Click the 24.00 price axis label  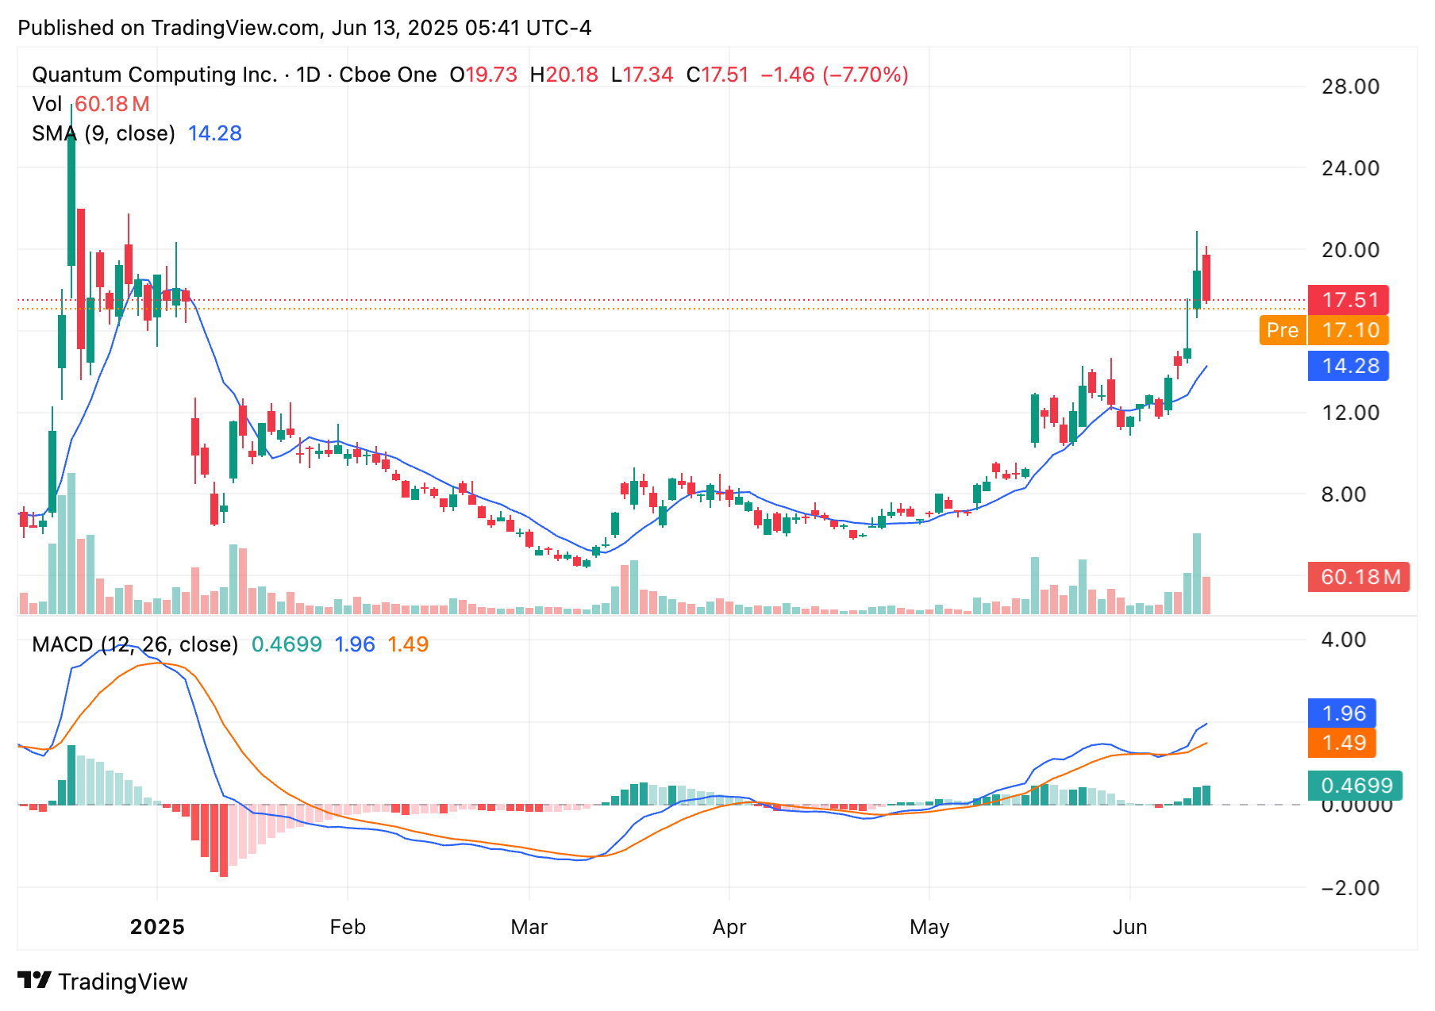[1350, 168]
